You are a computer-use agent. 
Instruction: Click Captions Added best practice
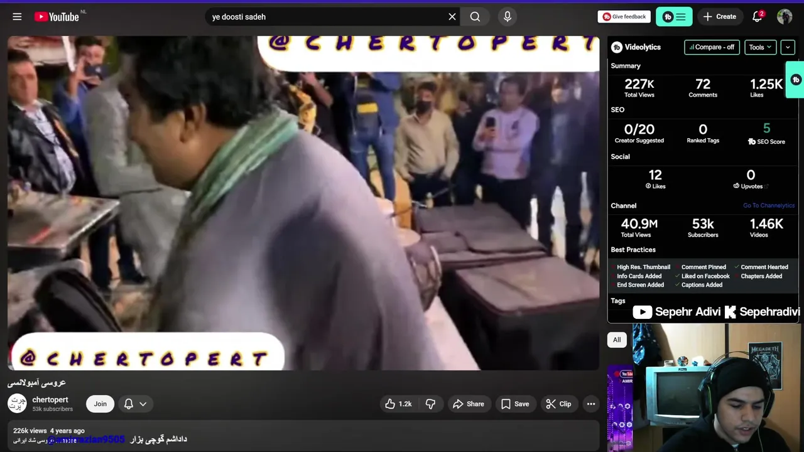coord(702,284)
